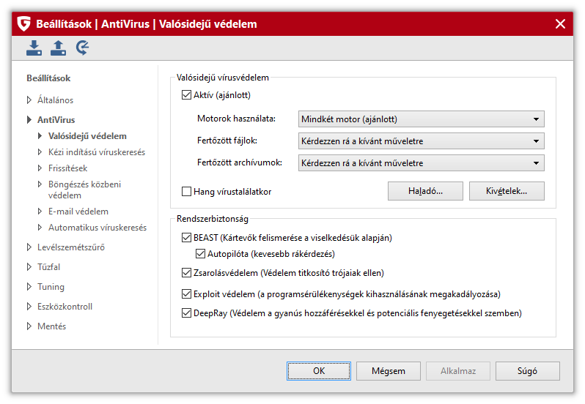Click the Motorok használata label
This screenshot has width=585, height=404.
click(236, 119)
